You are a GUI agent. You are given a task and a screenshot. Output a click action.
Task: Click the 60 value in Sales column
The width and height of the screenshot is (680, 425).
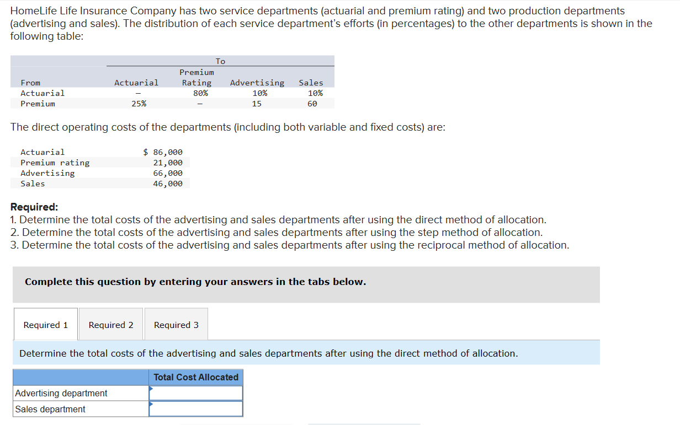point(312,104)
